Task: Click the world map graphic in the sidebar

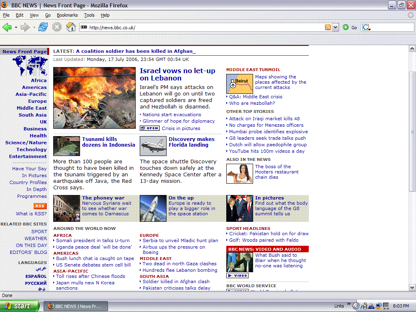Action: [x=30, y=66]
